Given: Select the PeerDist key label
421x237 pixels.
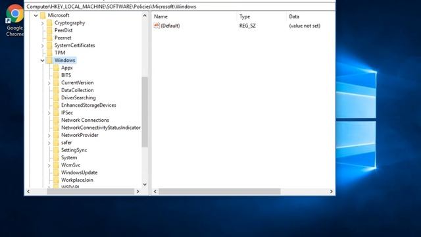Looking at the screenshot, I should pyautogui.click(x=64, y=30).
